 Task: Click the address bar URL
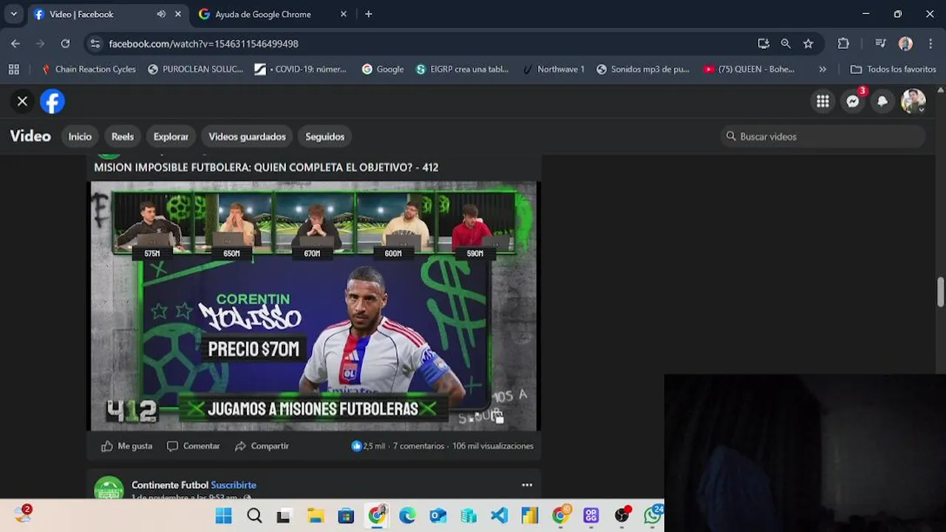tap(203, 44)
